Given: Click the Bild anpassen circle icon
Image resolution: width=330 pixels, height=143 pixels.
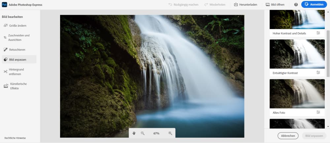Looking at the screenshot, I should click(x=6, y=59).
